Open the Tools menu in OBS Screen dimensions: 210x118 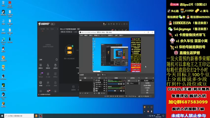tap(116, 35)
